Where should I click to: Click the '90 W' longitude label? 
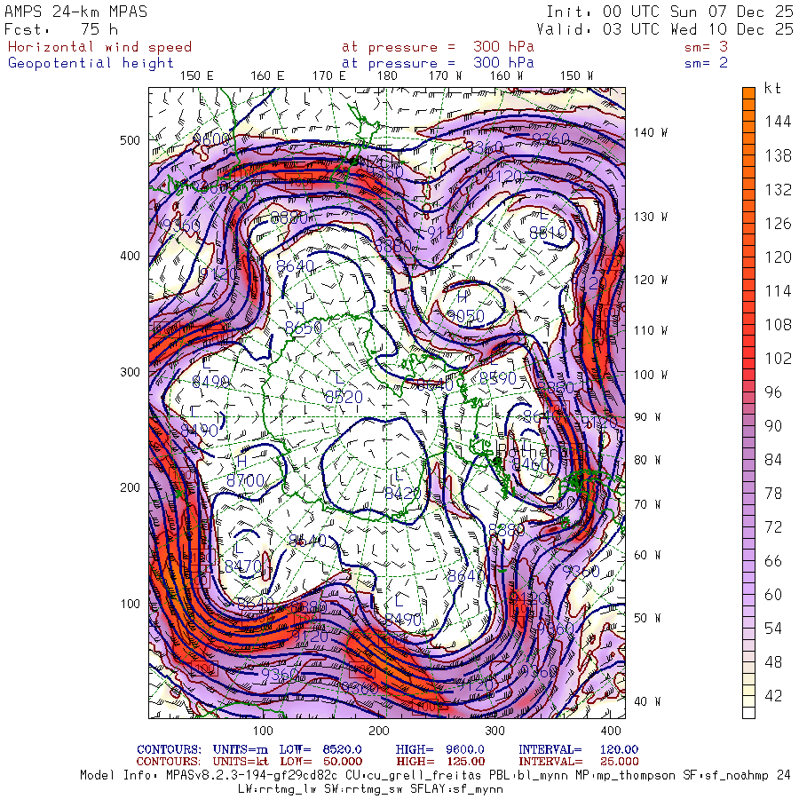tap(646, 417)
